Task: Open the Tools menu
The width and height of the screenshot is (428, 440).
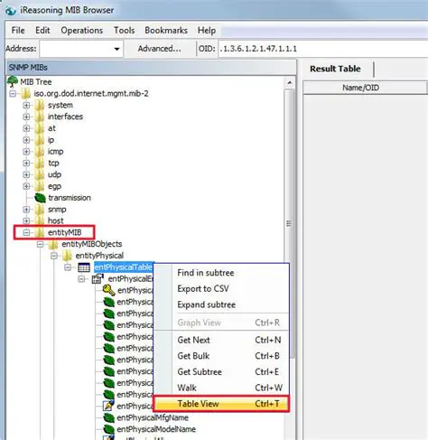Action: pyautogui.click(x=124, y=31)
